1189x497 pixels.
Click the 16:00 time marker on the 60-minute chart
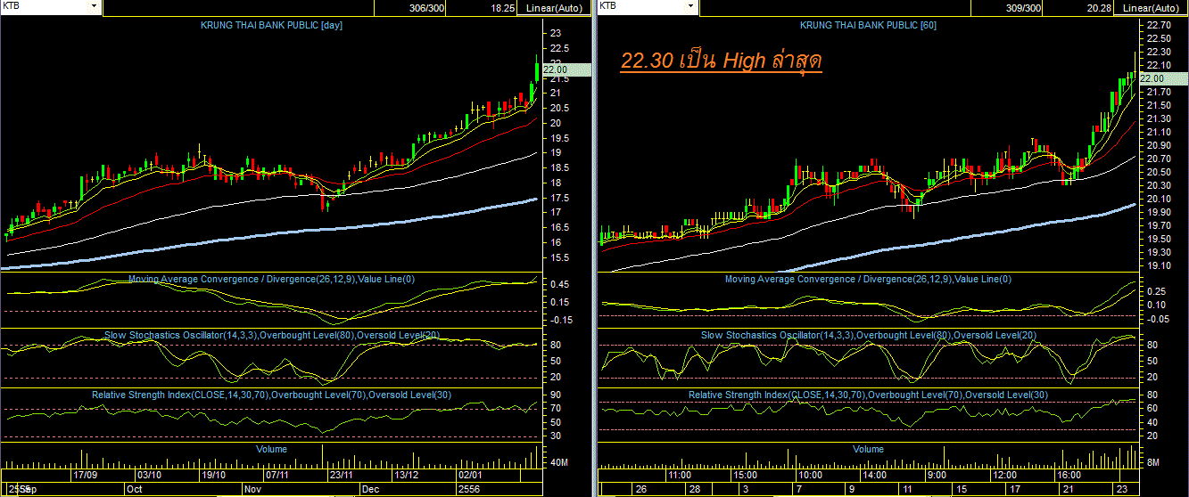click(x=1070, y=477)
